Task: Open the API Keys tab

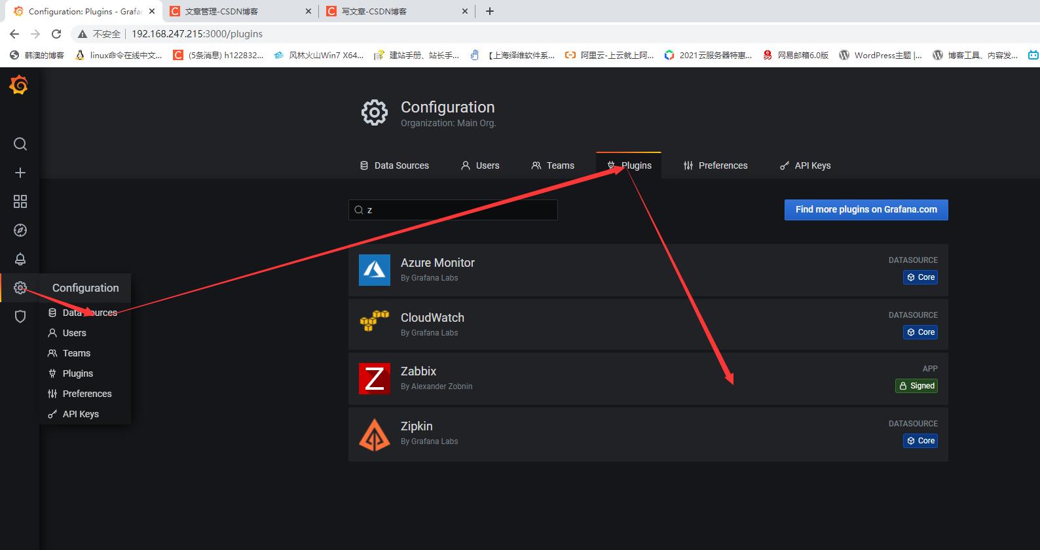Action: point(805,165)
